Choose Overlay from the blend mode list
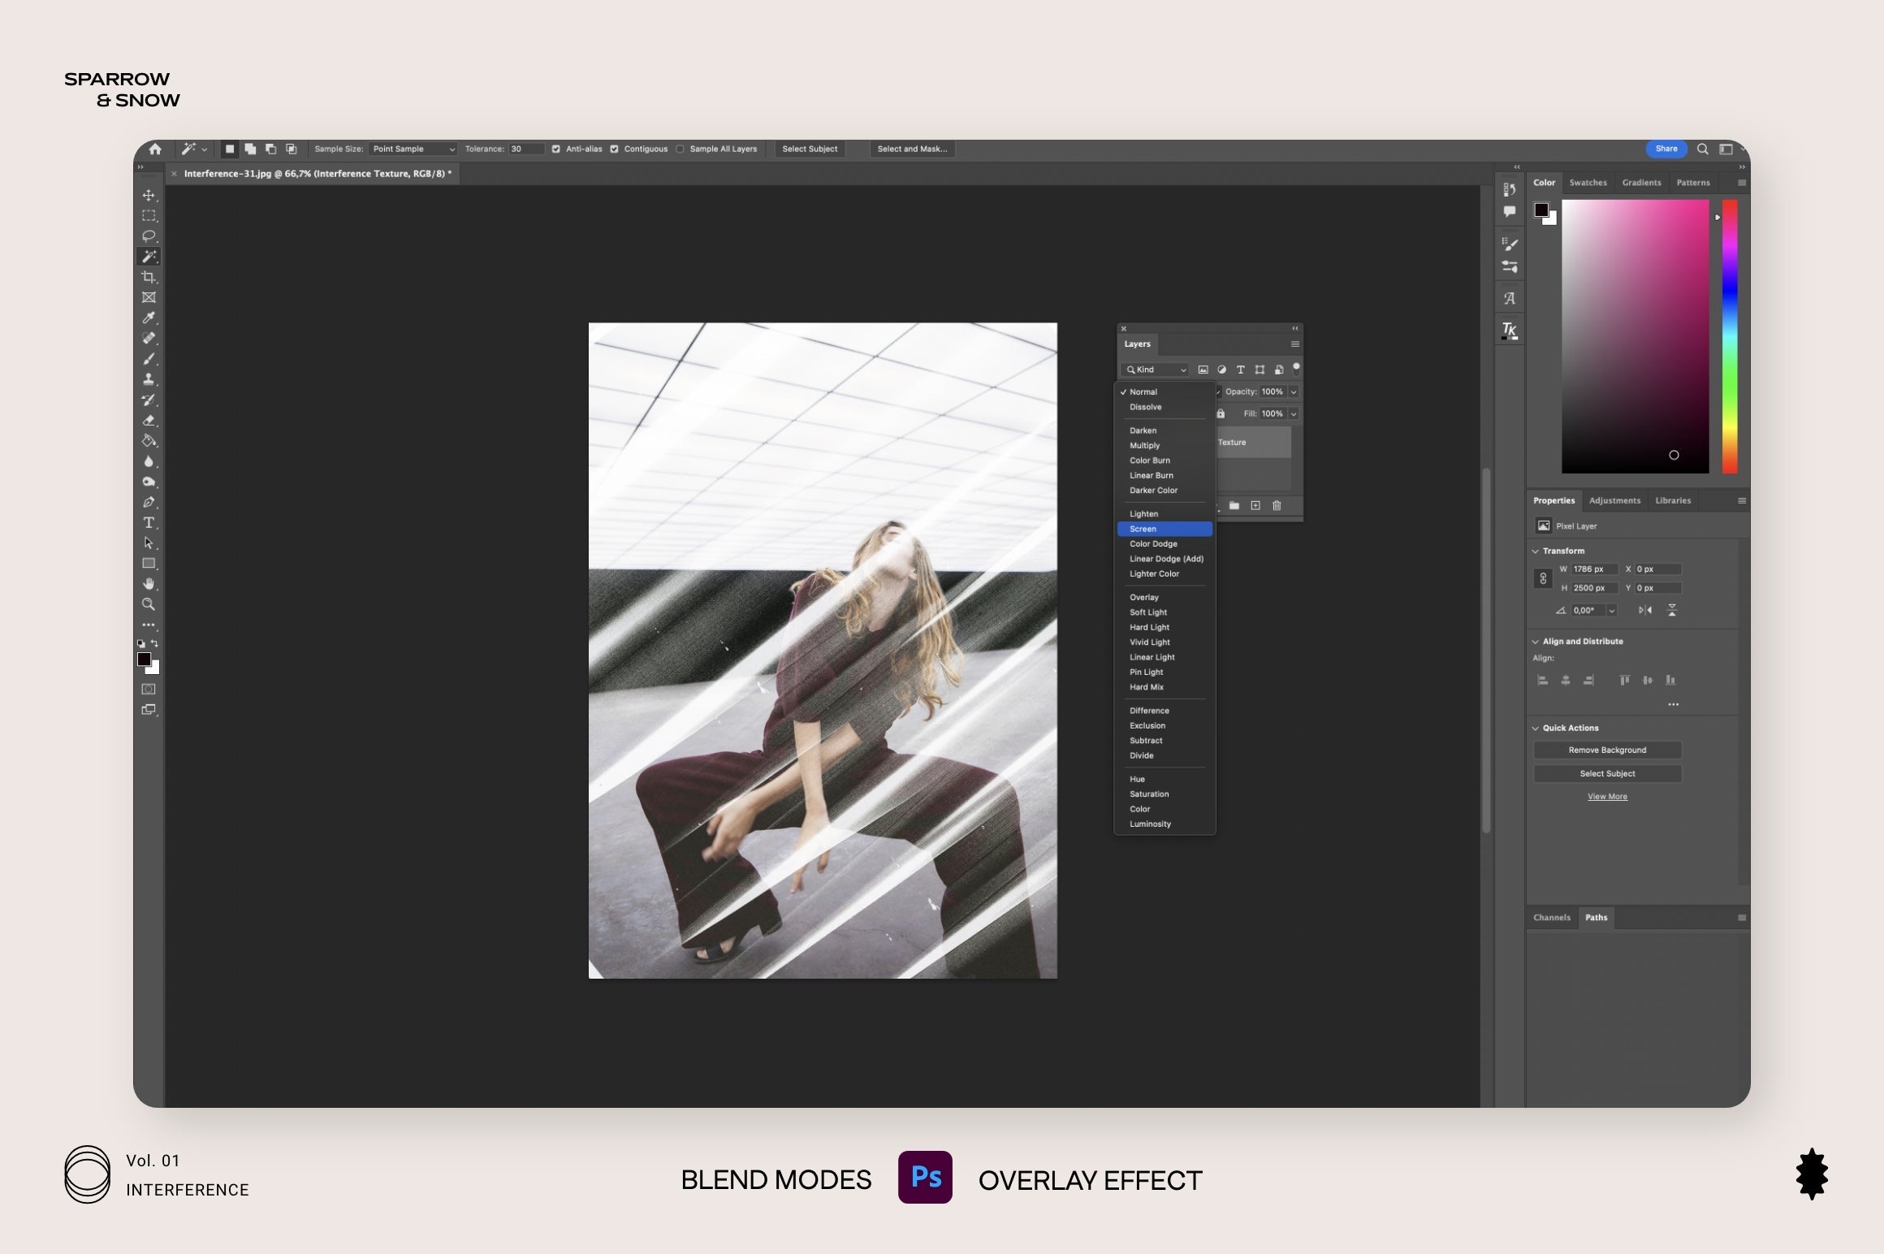The height and width of the screenshot is (1254, 1884). (1143, 597)
